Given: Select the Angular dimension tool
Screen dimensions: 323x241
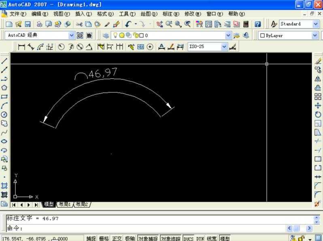Looking at the screenshot, I should pos(89,47).
